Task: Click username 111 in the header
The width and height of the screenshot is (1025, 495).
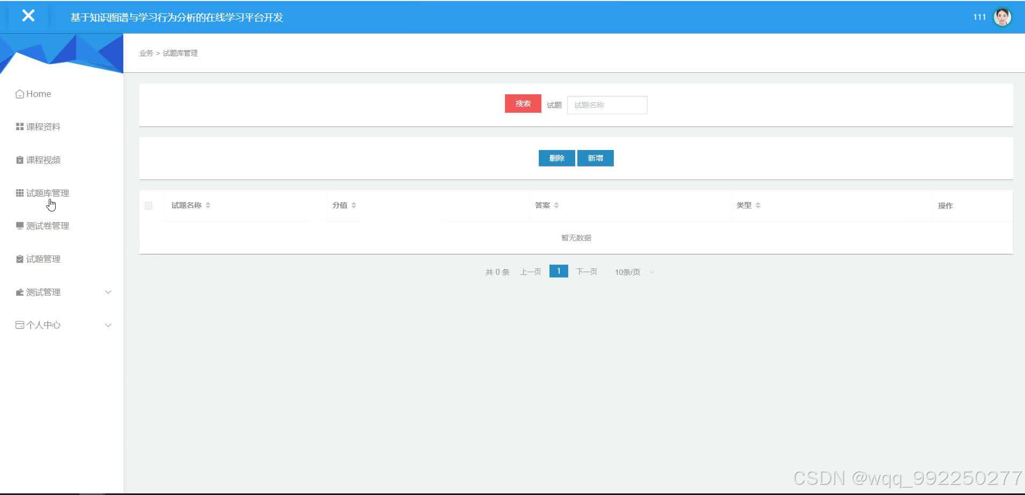Action: coord(979,17)
